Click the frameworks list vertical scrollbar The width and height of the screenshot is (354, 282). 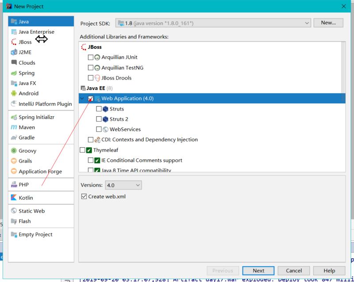[x=343, y=67]
